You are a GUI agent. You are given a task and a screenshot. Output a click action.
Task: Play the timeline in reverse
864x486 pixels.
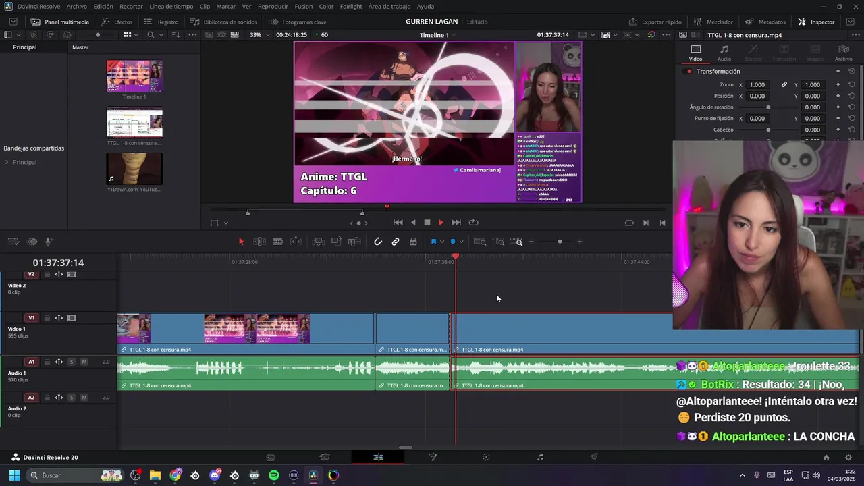click(x=413, y=223)
